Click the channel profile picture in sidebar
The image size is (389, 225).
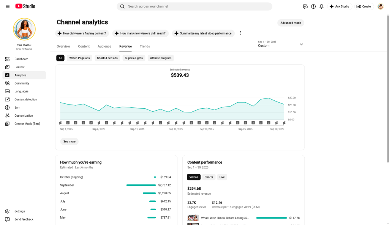[24, 29]
